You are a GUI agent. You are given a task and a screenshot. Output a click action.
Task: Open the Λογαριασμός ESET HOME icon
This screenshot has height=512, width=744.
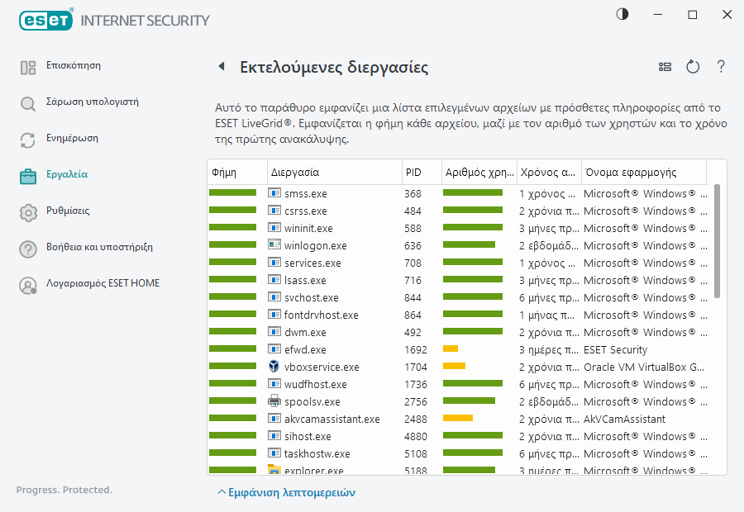pos(28,285)
